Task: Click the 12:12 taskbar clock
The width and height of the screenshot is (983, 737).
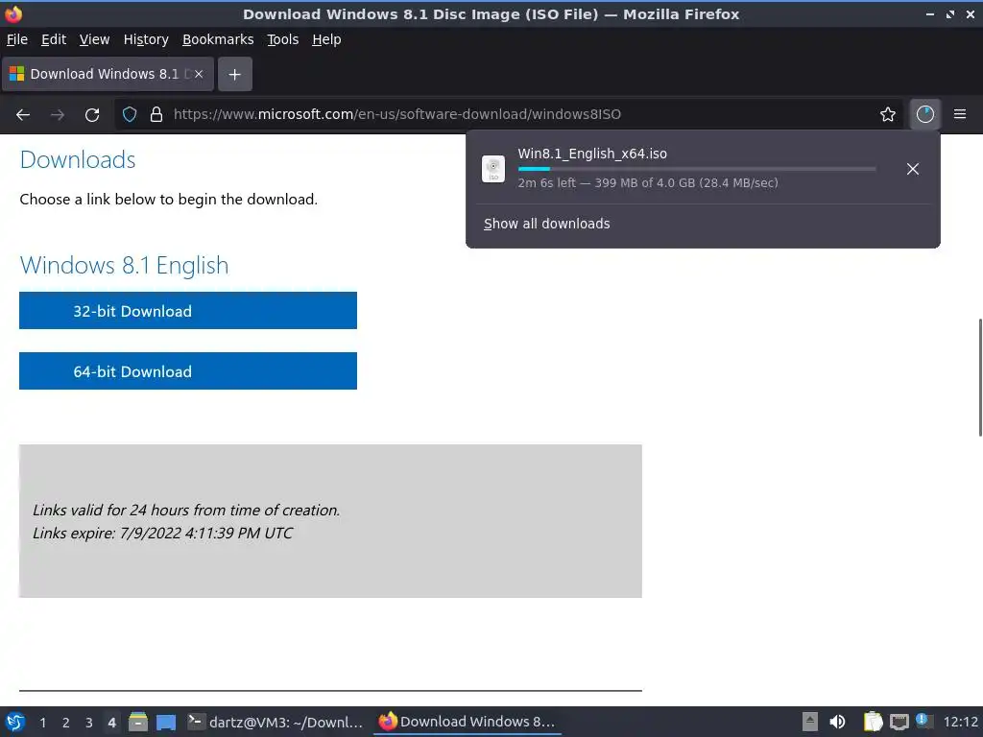Action: tap(960, 722)
